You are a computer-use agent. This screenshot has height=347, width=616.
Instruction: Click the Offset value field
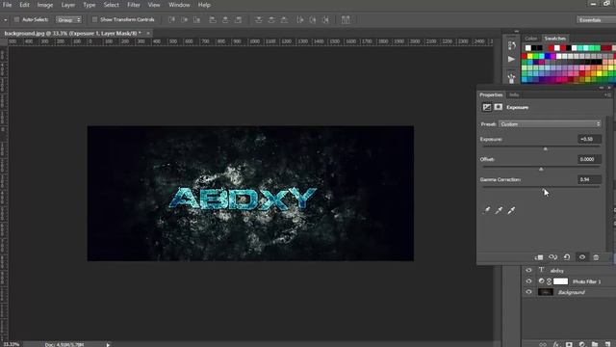(590, 159)
